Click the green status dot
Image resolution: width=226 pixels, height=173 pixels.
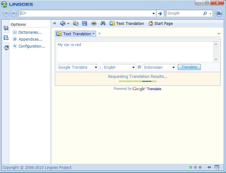[x=191, y=167]
